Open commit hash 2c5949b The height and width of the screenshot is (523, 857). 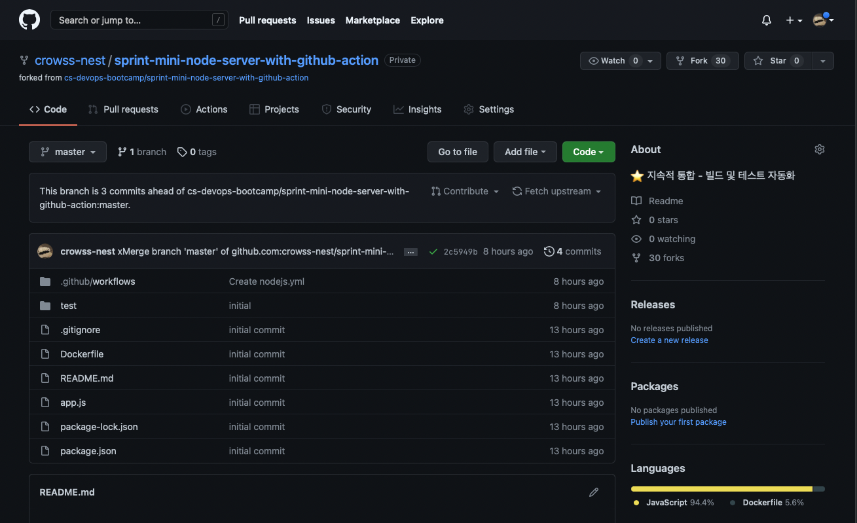(x=460, y=251)
